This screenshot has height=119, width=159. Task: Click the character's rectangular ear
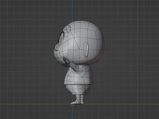[x=86, y=50]
